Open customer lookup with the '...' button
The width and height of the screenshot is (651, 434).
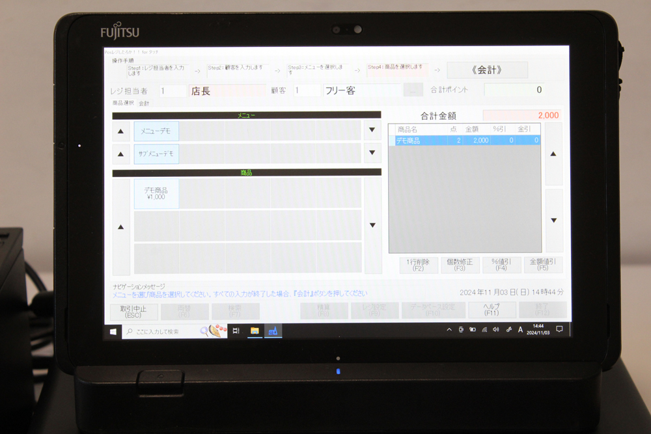[x=413, y=90]
